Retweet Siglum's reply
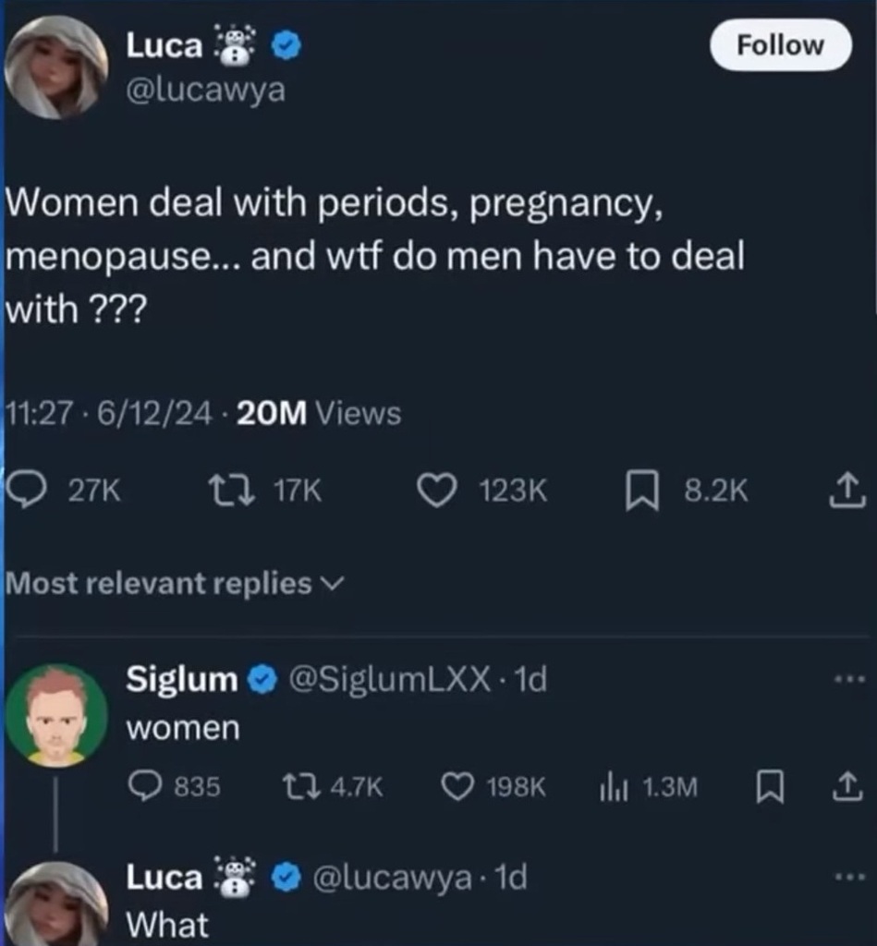Screen dimensions: 877x946 coord(298,786)
